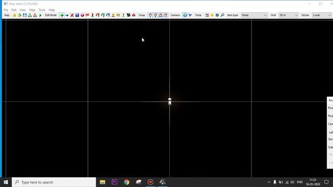Open the Help menu
333x187 pixels.
52,10
